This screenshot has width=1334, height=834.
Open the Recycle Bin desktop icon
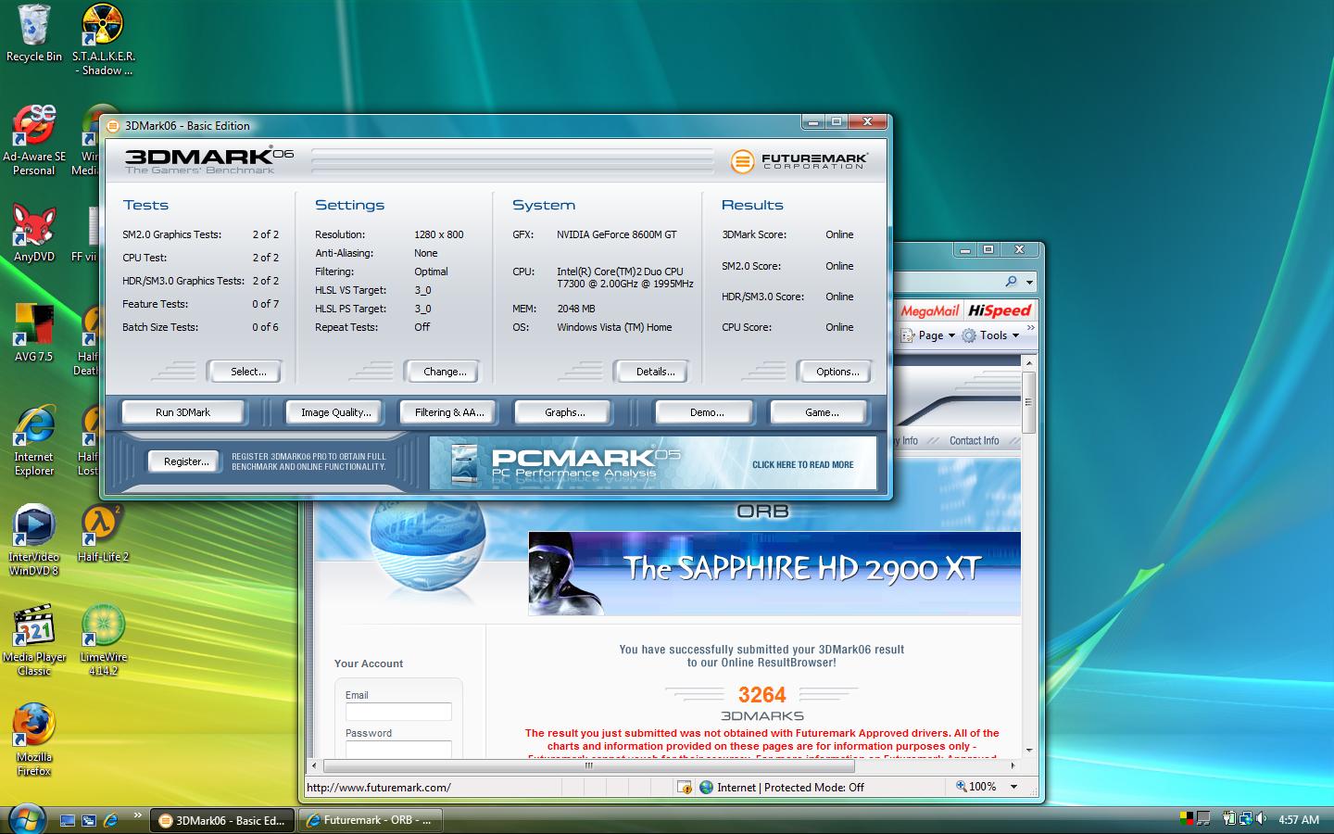[34, 33]
